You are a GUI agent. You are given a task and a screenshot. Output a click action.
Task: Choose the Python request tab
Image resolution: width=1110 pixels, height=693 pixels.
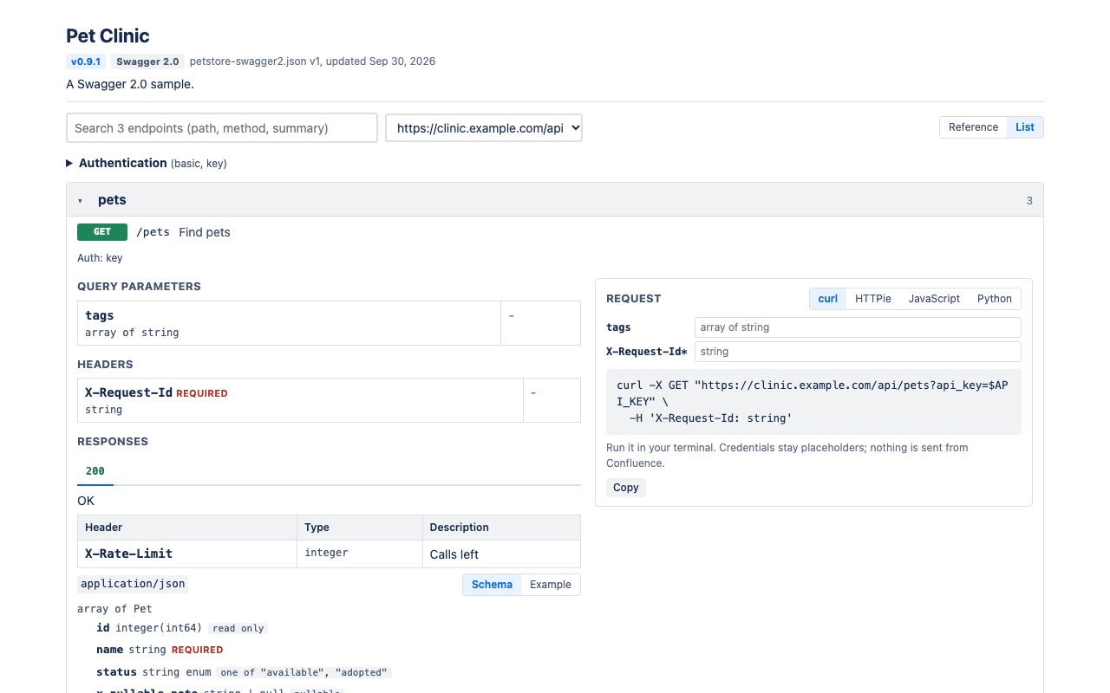pyautogui.click(x=995, y=299)
